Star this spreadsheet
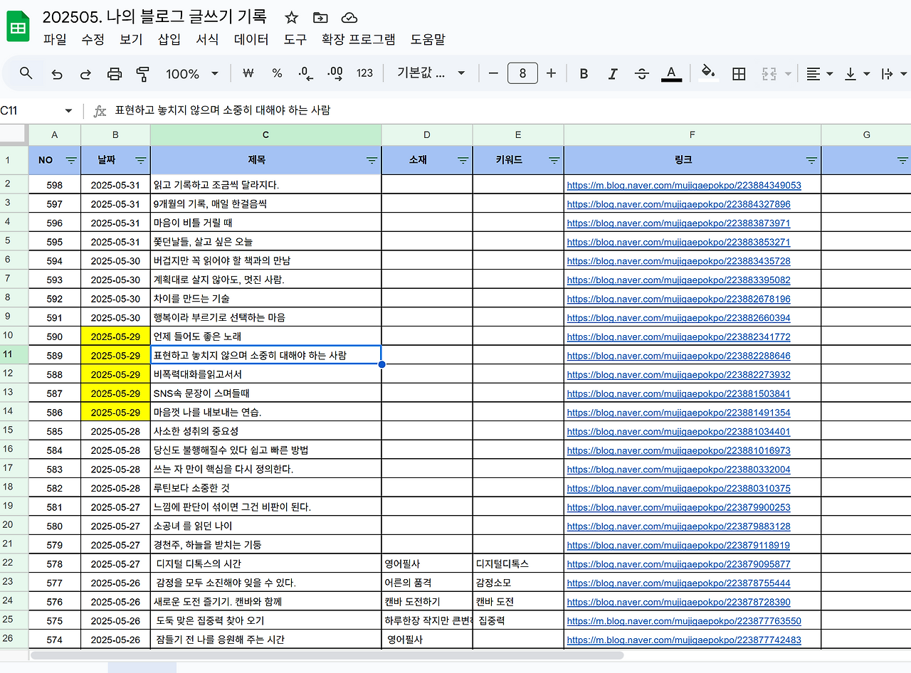Viewport: 911px width, 673px height. (291, 18)
